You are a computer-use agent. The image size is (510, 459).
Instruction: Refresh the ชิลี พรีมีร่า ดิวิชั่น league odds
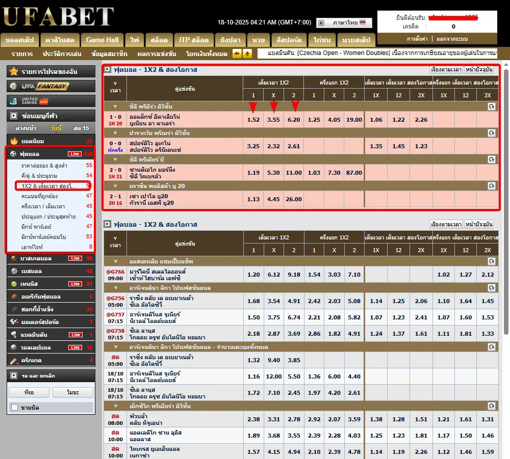pos(491,106)
